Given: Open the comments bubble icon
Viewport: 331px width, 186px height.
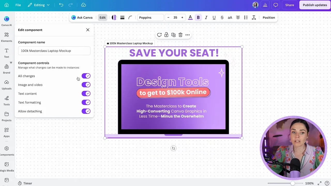Looking at the screenshot, I should 276,5.
